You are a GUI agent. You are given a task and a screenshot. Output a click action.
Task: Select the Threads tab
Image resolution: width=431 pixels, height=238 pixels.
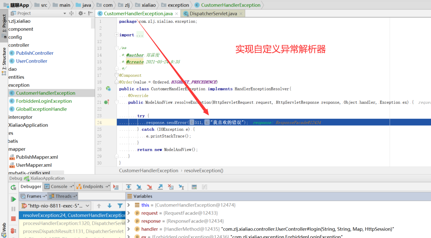(63, 196)
